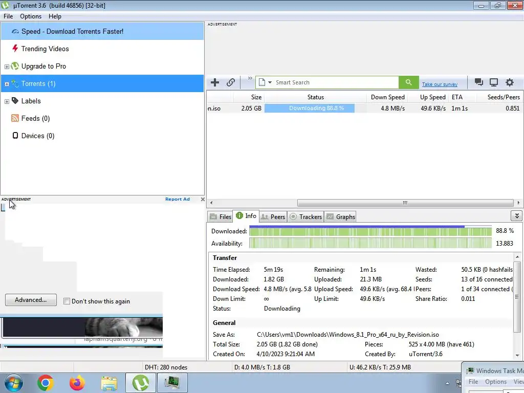Click left arrow of torrent list scrollbar
Screen dimensions: 524x393
pos(211,203)
